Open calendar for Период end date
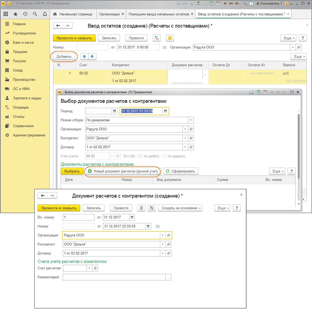Viewport: 312px width, 309px height. [x=165, y=111]
